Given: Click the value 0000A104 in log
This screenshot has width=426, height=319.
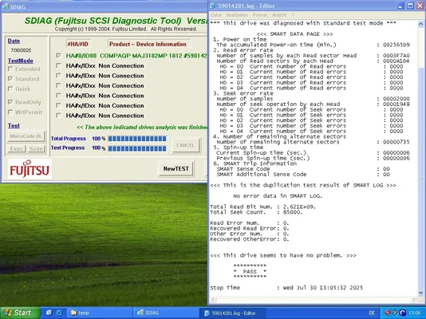Looking at the screenshot, I should click(x=396, y=61).
